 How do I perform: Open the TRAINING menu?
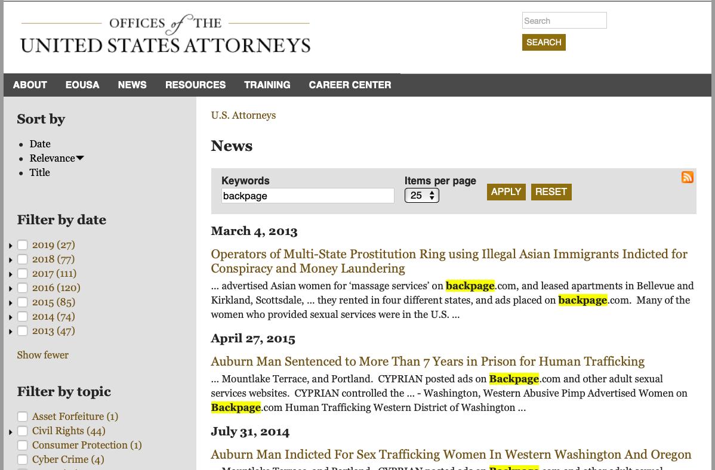coord(267,85)
